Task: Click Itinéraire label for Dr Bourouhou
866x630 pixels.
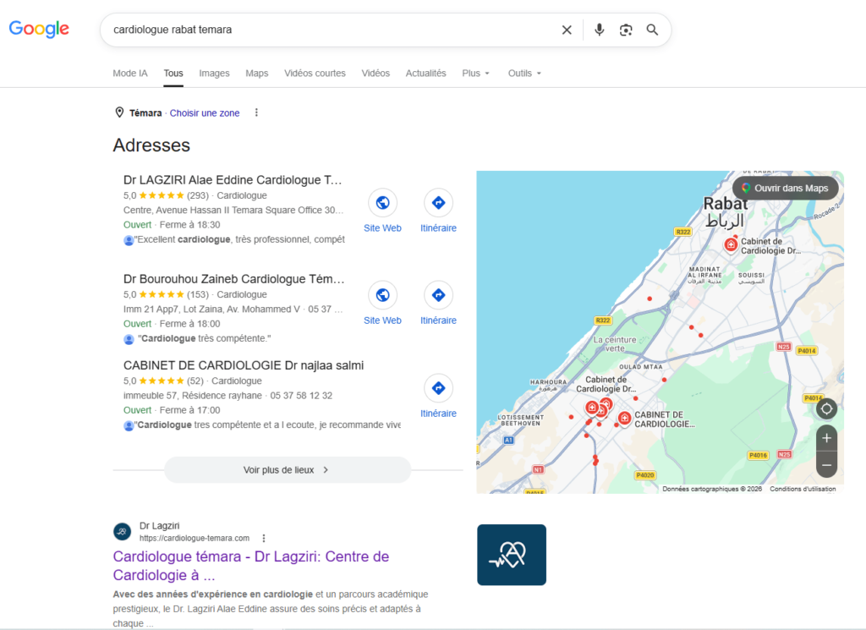Action: coord(439,320)
